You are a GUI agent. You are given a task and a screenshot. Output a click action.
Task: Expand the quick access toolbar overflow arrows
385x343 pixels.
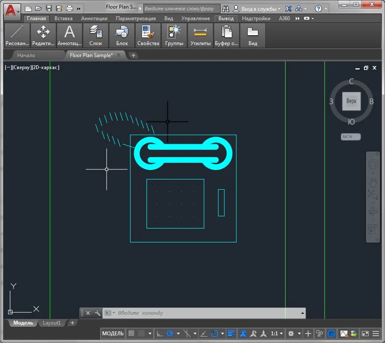click(x=79, y=9)
